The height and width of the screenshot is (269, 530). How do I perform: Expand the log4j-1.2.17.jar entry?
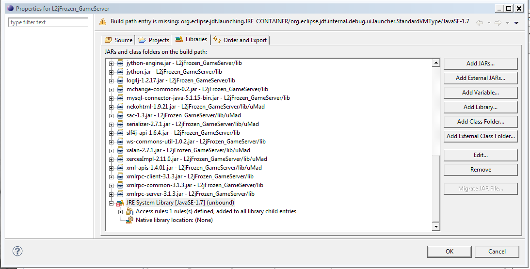(x=111, y=81)
